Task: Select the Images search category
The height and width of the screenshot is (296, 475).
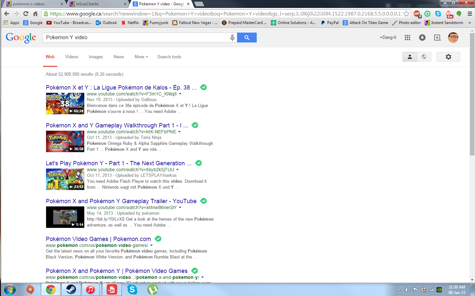Action: click(96, 57)
